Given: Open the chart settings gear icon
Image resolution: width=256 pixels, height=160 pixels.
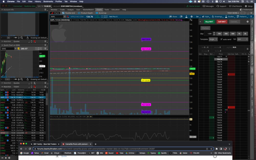Looking at the screenshot, I should [191, 16].
